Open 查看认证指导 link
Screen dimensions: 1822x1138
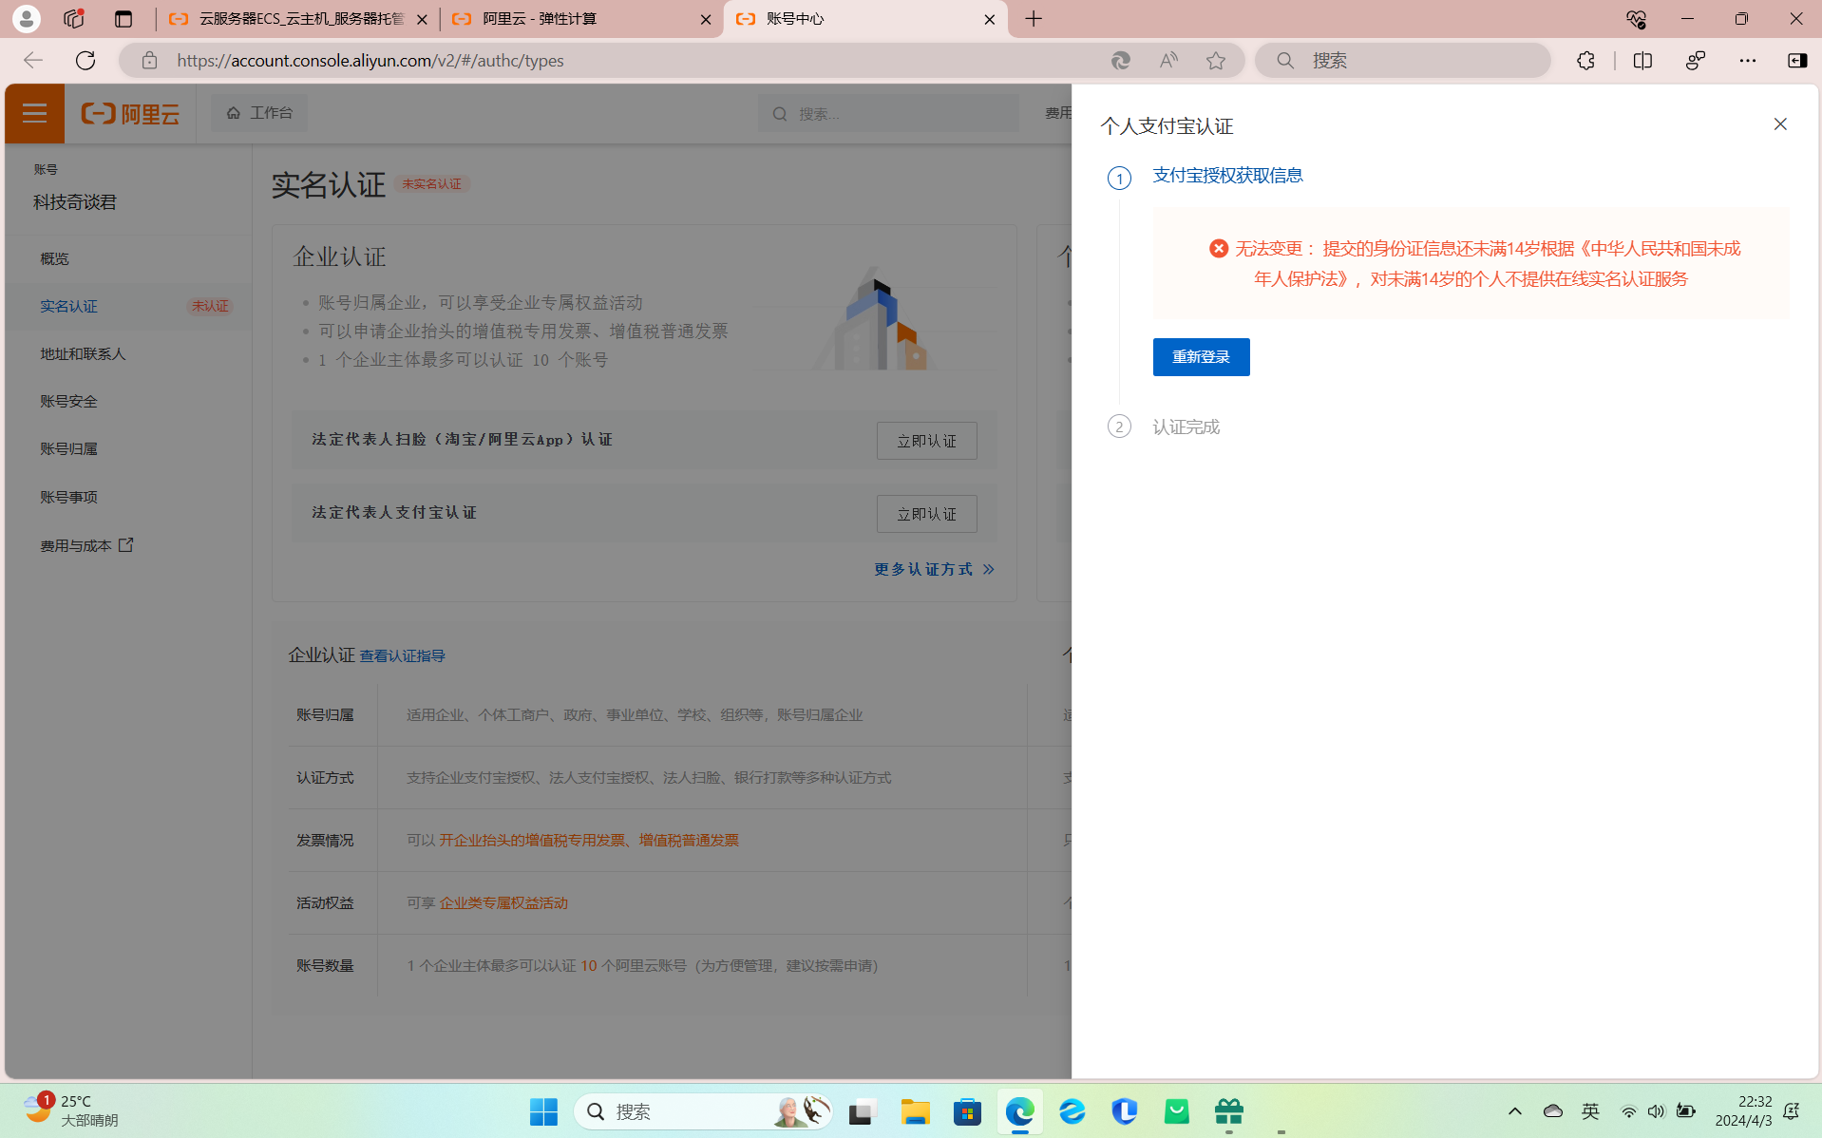pyautogui.click(x=402, y=656)
